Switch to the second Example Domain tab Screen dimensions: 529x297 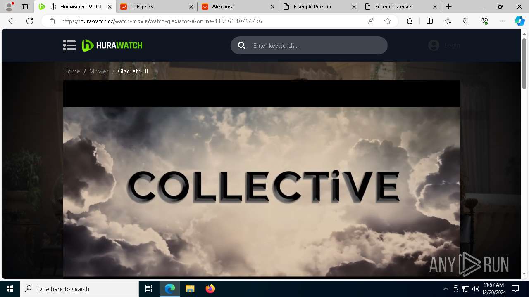(x=401, y=7)
